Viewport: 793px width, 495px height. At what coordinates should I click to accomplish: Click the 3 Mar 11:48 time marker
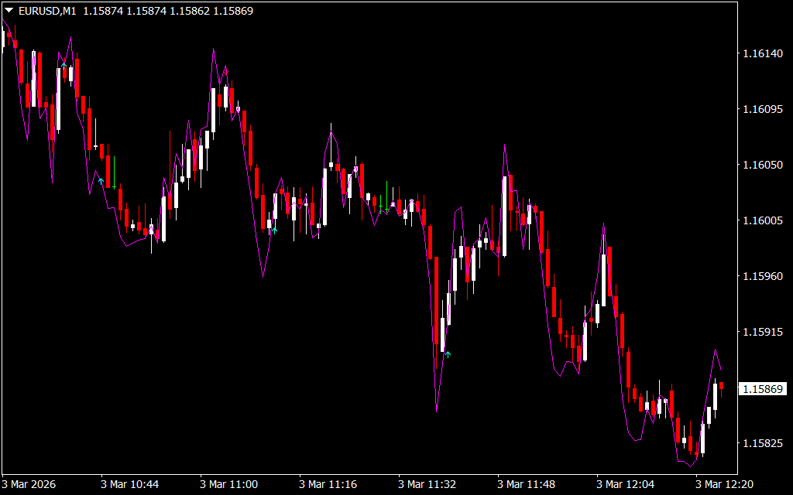point(526,484)
